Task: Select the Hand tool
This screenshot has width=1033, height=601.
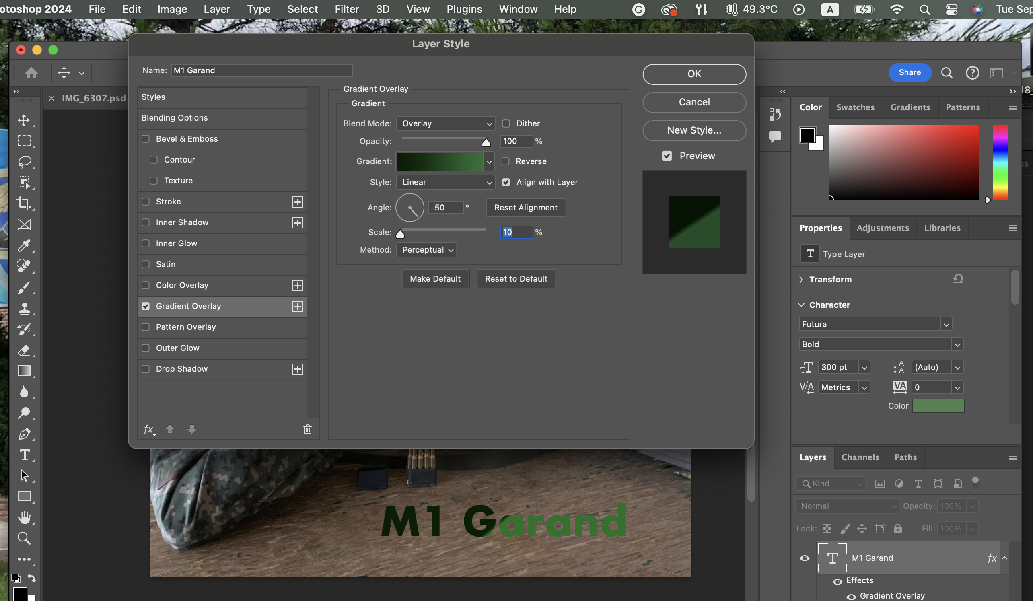Action: [24, 517]
